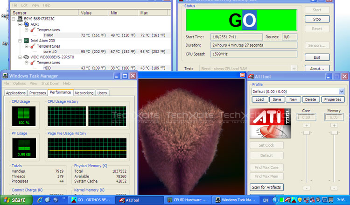The width and height of the screenshot is (350, 205).
Task: Launch Internet Explorer from Quick Launch
Action: point(40,200)
